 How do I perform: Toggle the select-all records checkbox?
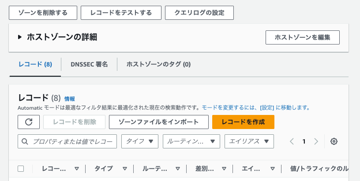pos(21,169)
